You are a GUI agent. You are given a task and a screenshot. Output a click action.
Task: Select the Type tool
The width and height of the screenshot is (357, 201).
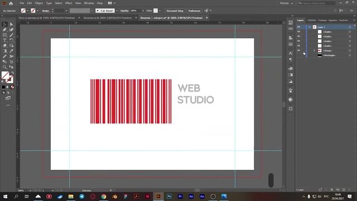pos(5,40)
